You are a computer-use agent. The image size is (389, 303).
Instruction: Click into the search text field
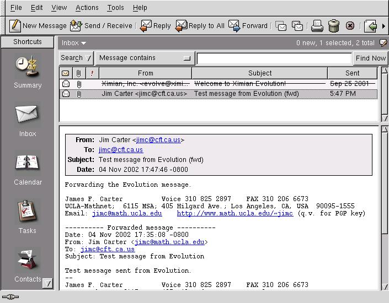tap(274, 58)
